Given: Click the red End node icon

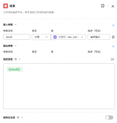Looking at the screenshot, I should point(6,6).
